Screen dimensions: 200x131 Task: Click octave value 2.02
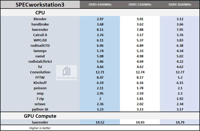(x=140, y=104)
